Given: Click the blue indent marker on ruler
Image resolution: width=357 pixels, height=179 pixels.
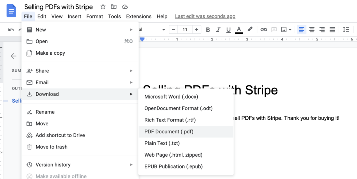Looking at the screenshot, I should 142,40.
